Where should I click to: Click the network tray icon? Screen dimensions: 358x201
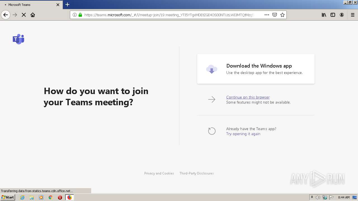tap(325, 197)
